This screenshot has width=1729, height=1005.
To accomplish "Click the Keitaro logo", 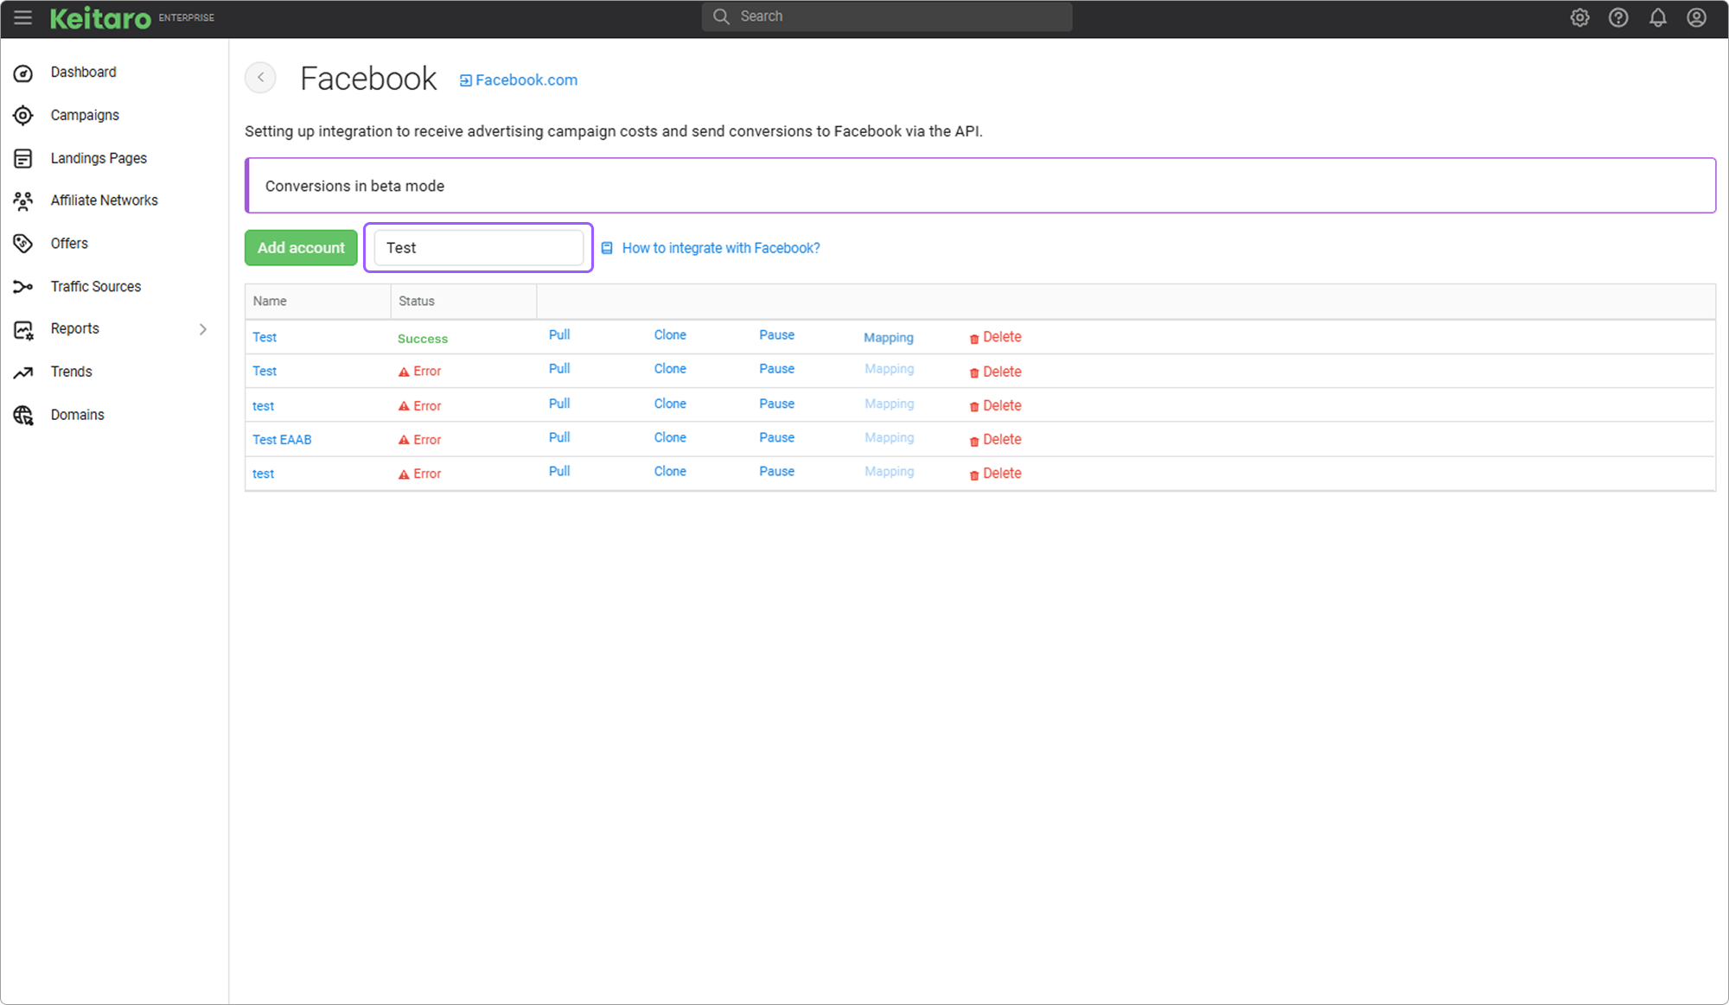I will 100,17.
